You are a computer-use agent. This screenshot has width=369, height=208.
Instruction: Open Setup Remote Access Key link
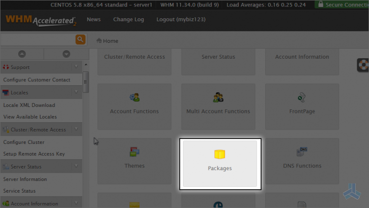tap(34, 154)
